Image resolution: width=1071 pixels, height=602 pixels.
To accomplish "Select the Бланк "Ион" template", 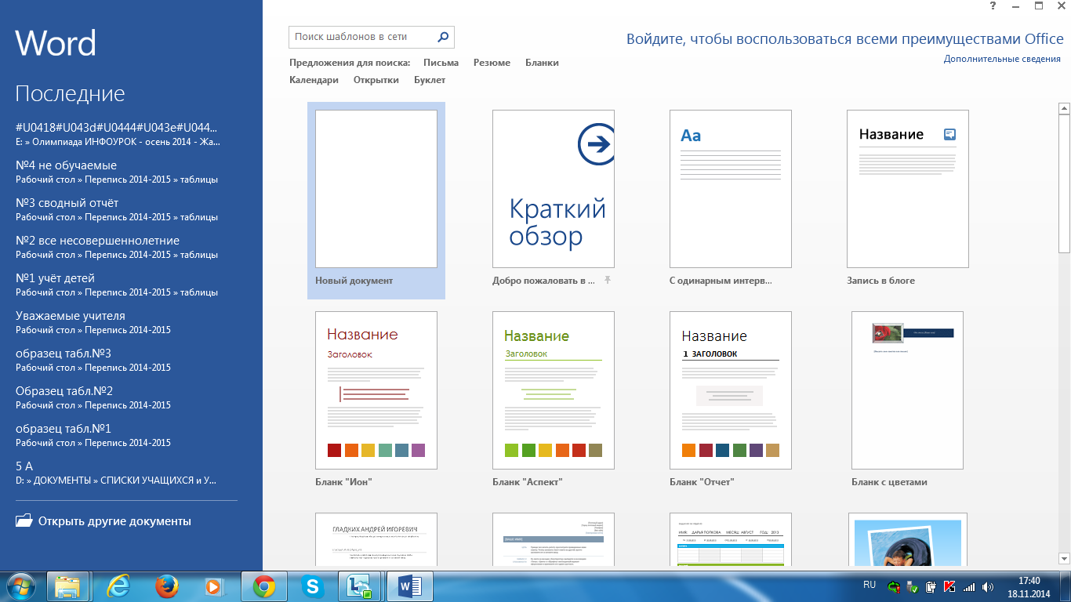I will [376, 390].
